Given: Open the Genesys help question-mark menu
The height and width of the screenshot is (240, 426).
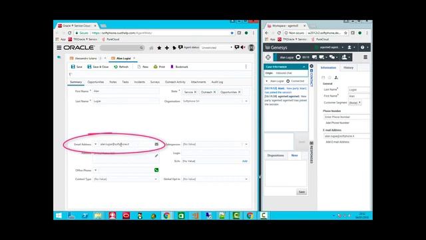Looking at the screenshot, I should pyautogui.click(x=364, y=47).
